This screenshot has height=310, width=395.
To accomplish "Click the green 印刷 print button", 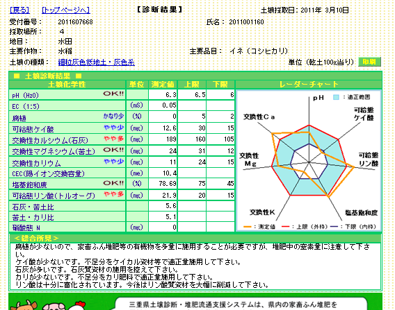I will (369, 62).
